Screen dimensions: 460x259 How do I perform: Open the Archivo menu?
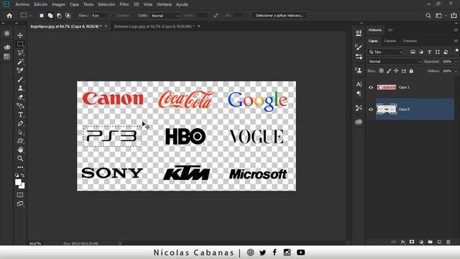tap(22, 4)
